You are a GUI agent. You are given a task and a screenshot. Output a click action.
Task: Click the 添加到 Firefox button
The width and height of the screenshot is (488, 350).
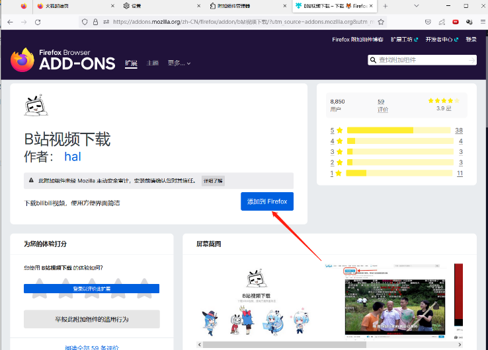267,201
